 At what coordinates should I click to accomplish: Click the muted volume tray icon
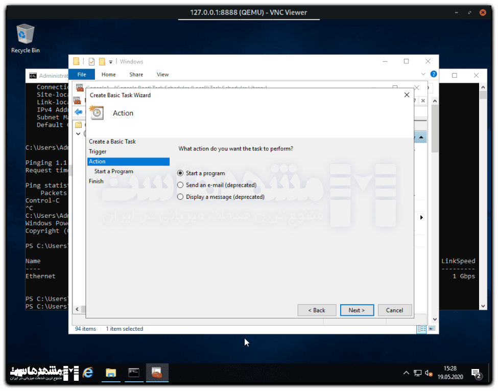429,373
